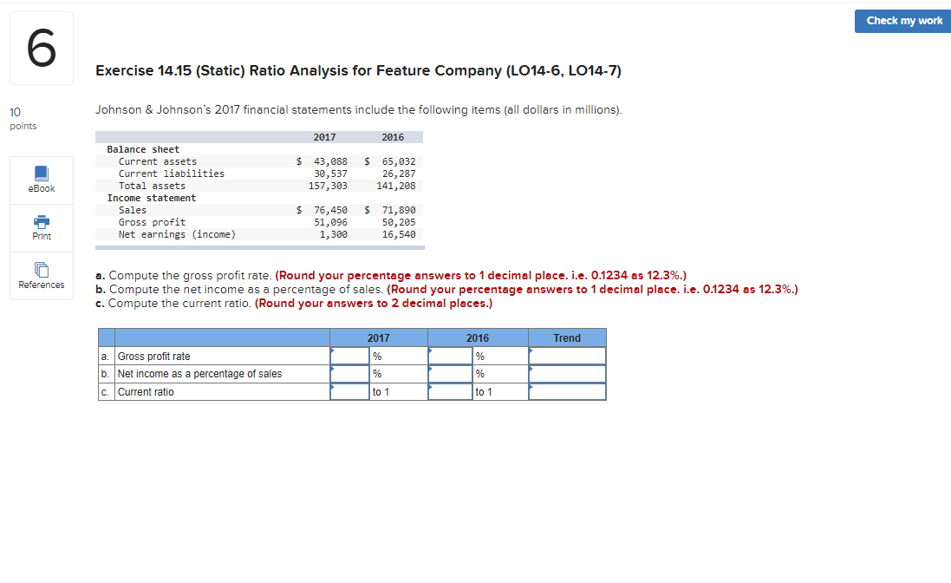Screen dimensions: 951x583
Task: Select the References copy icon
Action: (41, 269)
